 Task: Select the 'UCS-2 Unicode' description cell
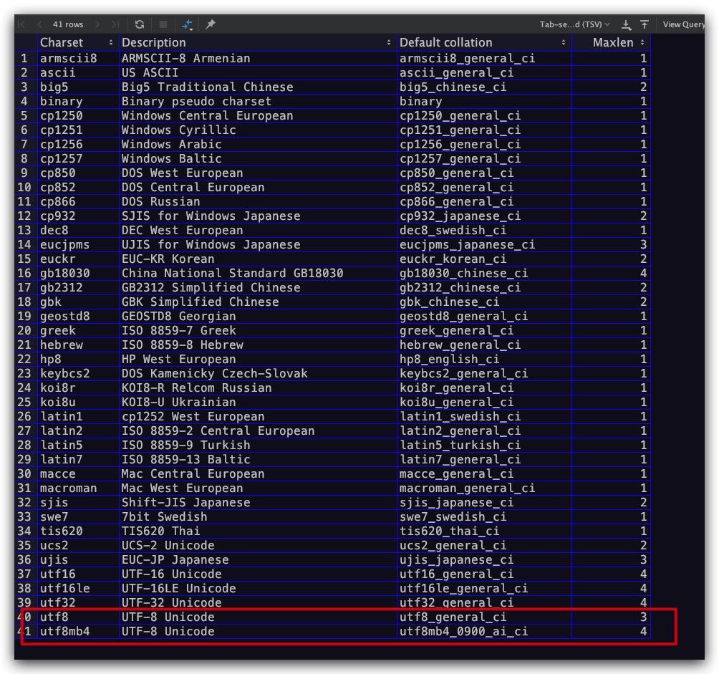258,545
